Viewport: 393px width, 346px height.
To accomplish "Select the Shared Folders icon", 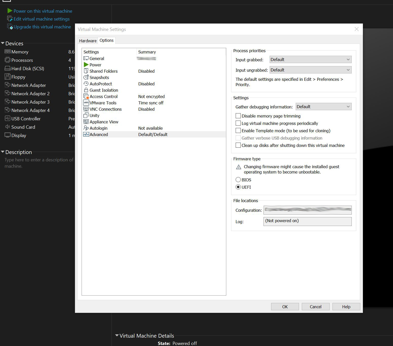I will (86, 71).
